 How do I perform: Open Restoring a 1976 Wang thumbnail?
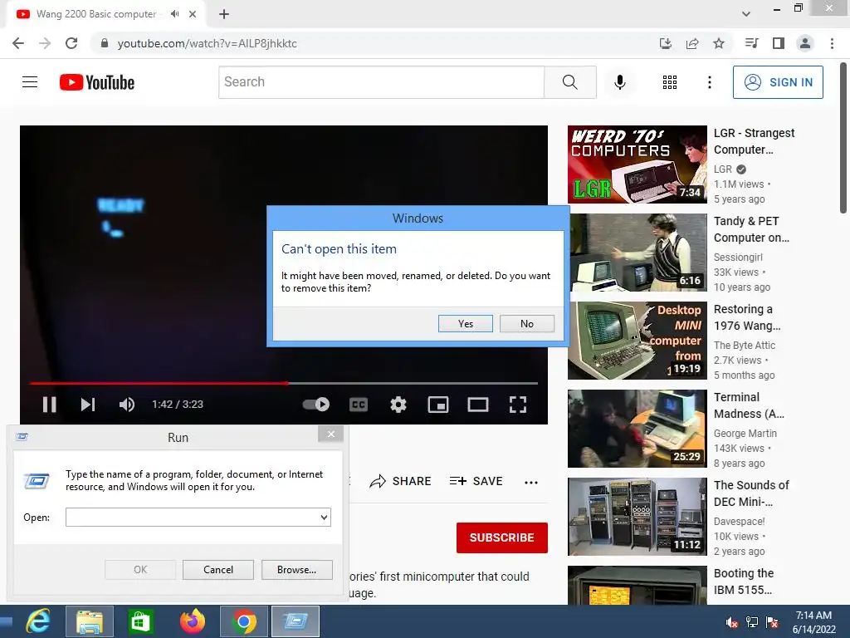(x=637, y=340)
